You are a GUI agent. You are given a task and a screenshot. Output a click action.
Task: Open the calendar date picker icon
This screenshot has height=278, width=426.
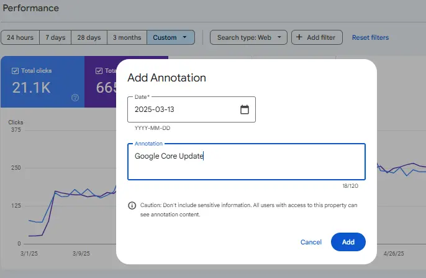[244, 109]
